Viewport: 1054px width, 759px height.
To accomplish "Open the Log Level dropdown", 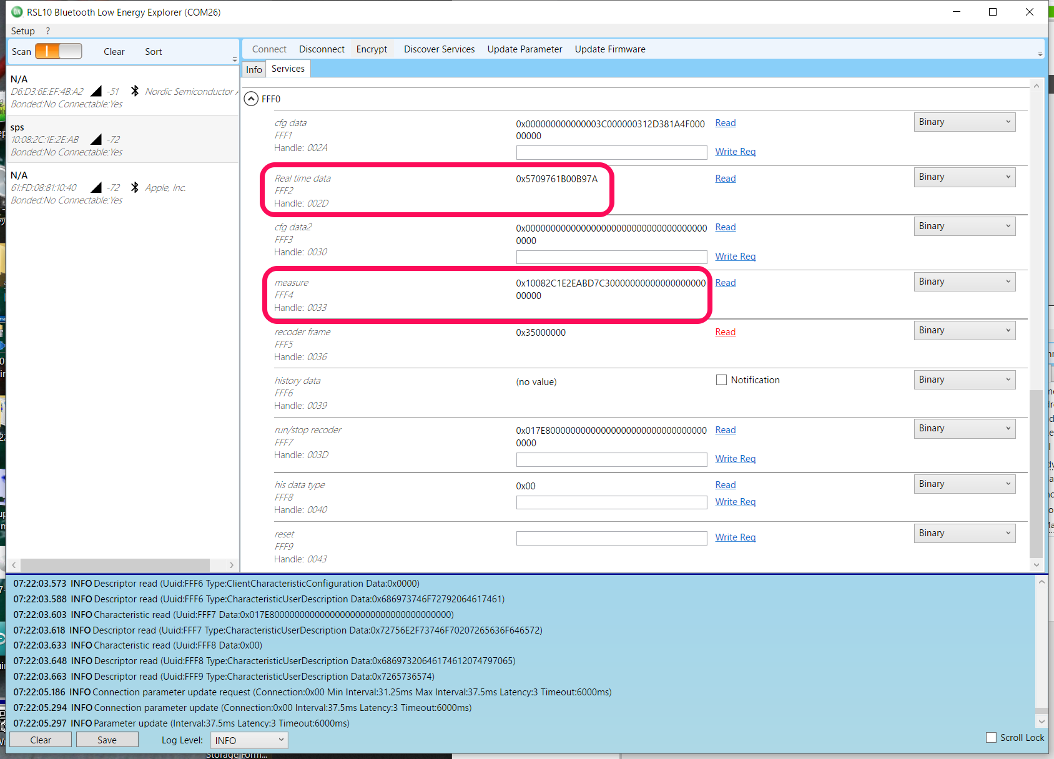I will [249, 740].
